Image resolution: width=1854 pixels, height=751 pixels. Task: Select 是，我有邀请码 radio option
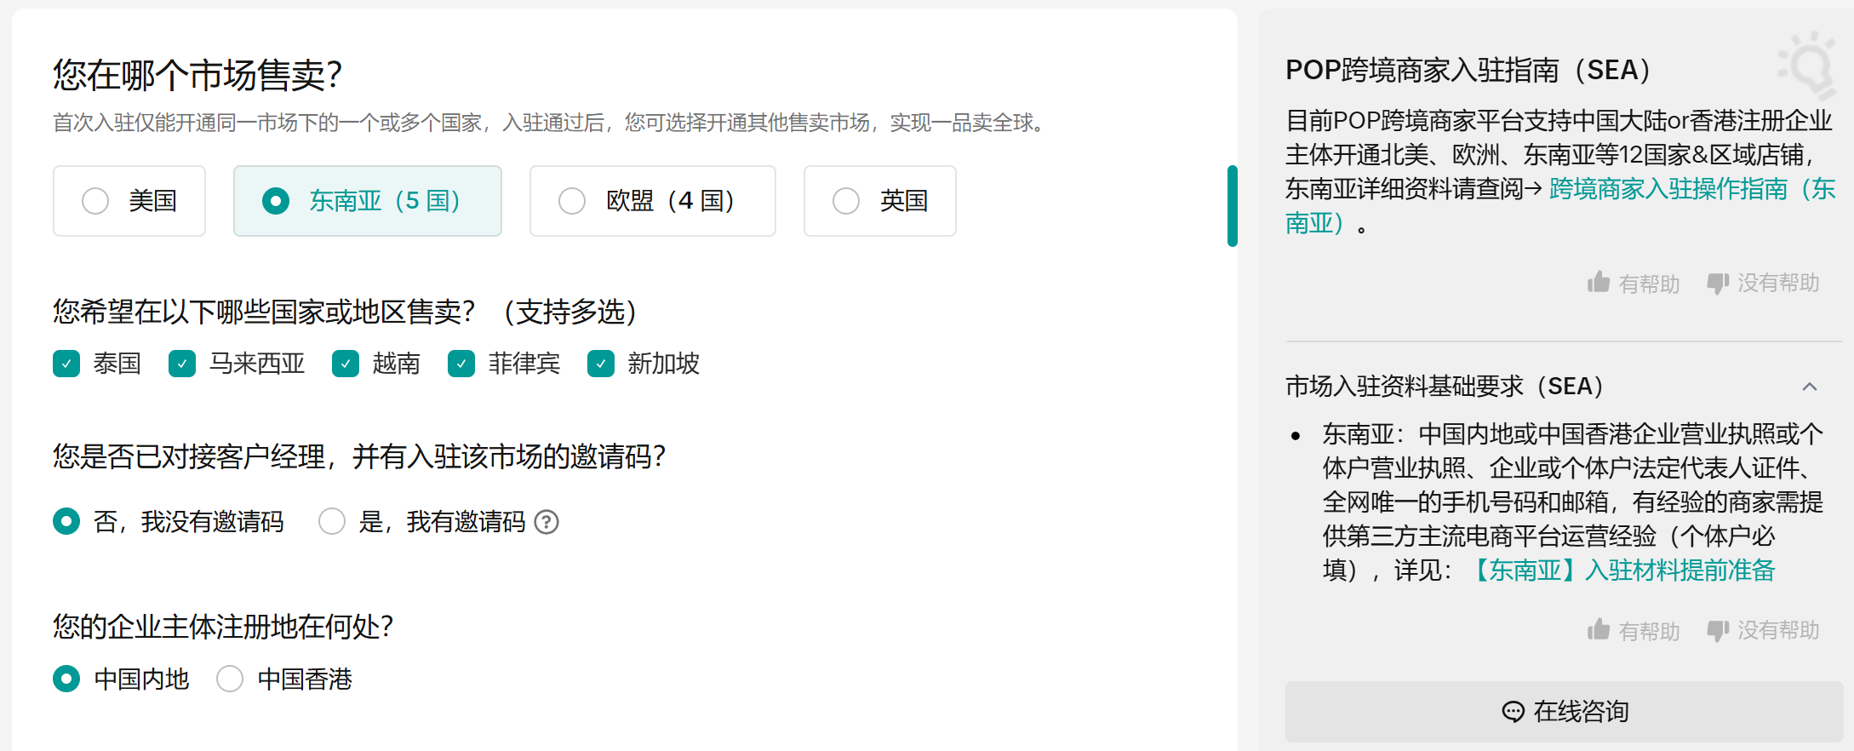332,521
